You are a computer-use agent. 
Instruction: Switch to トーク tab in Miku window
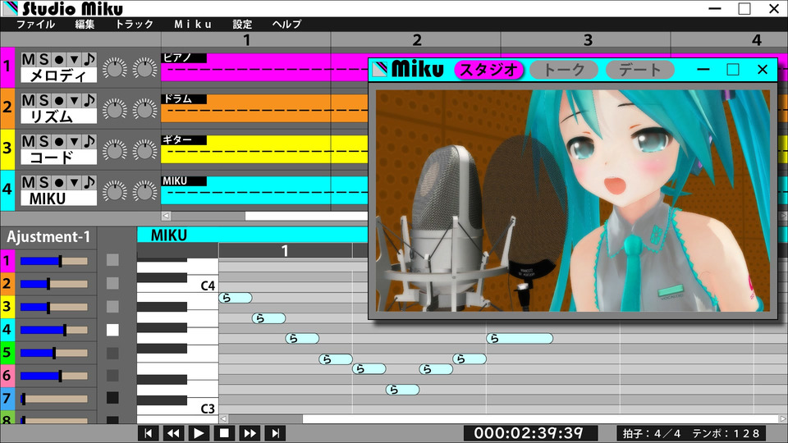(564, 70)
